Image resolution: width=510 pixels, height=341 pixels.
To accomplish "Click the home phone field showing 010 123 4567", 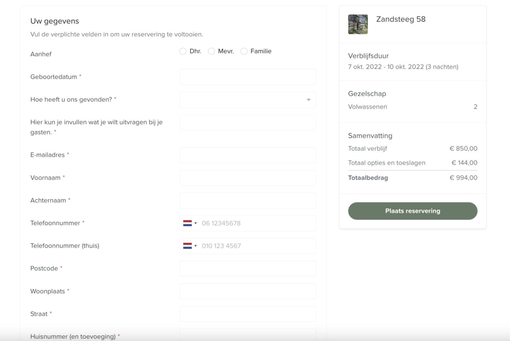I will 257,246.
